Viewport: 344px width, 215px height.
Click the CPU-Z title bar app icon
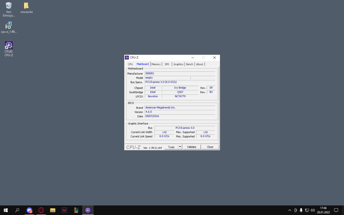(x=127, y=57)
